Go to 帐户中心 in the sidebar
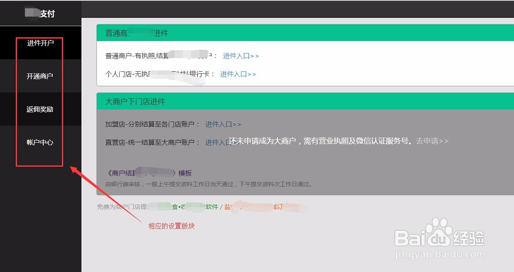This screenshot has height=272, width=514. click(x=40, y=142)
